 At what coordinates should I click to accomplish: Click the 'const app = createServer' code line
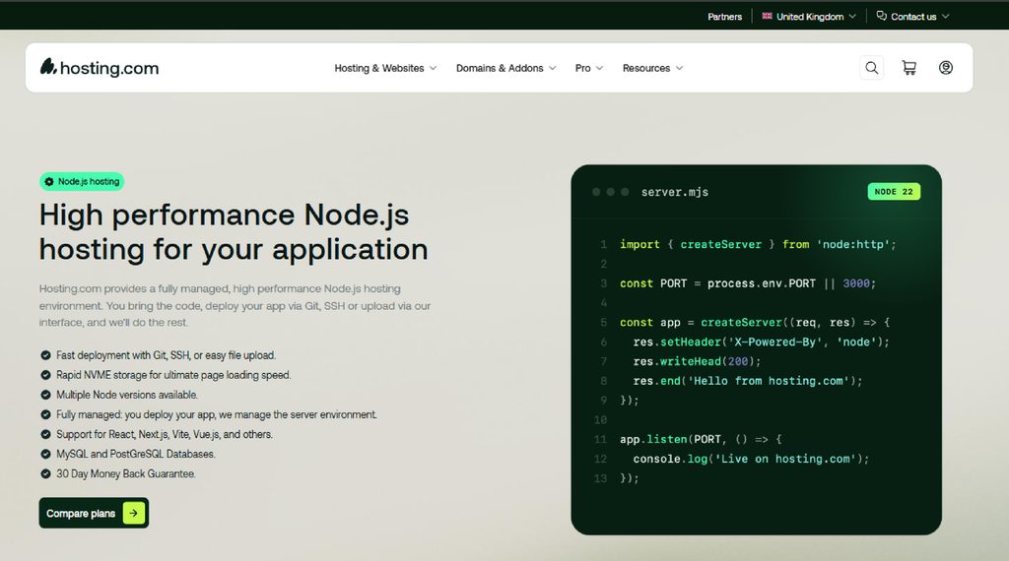(754, 323)
